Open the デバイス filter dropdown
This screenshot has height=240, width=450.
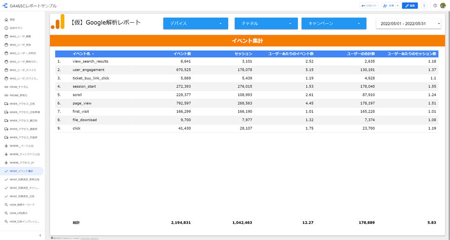coord(196,24)
